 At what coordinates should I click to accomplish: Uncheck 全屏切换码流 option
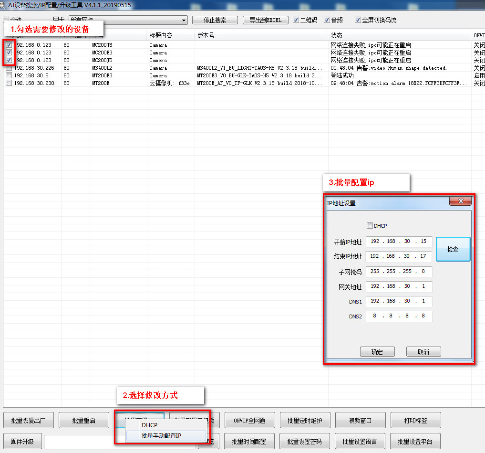tap(358, 20)
